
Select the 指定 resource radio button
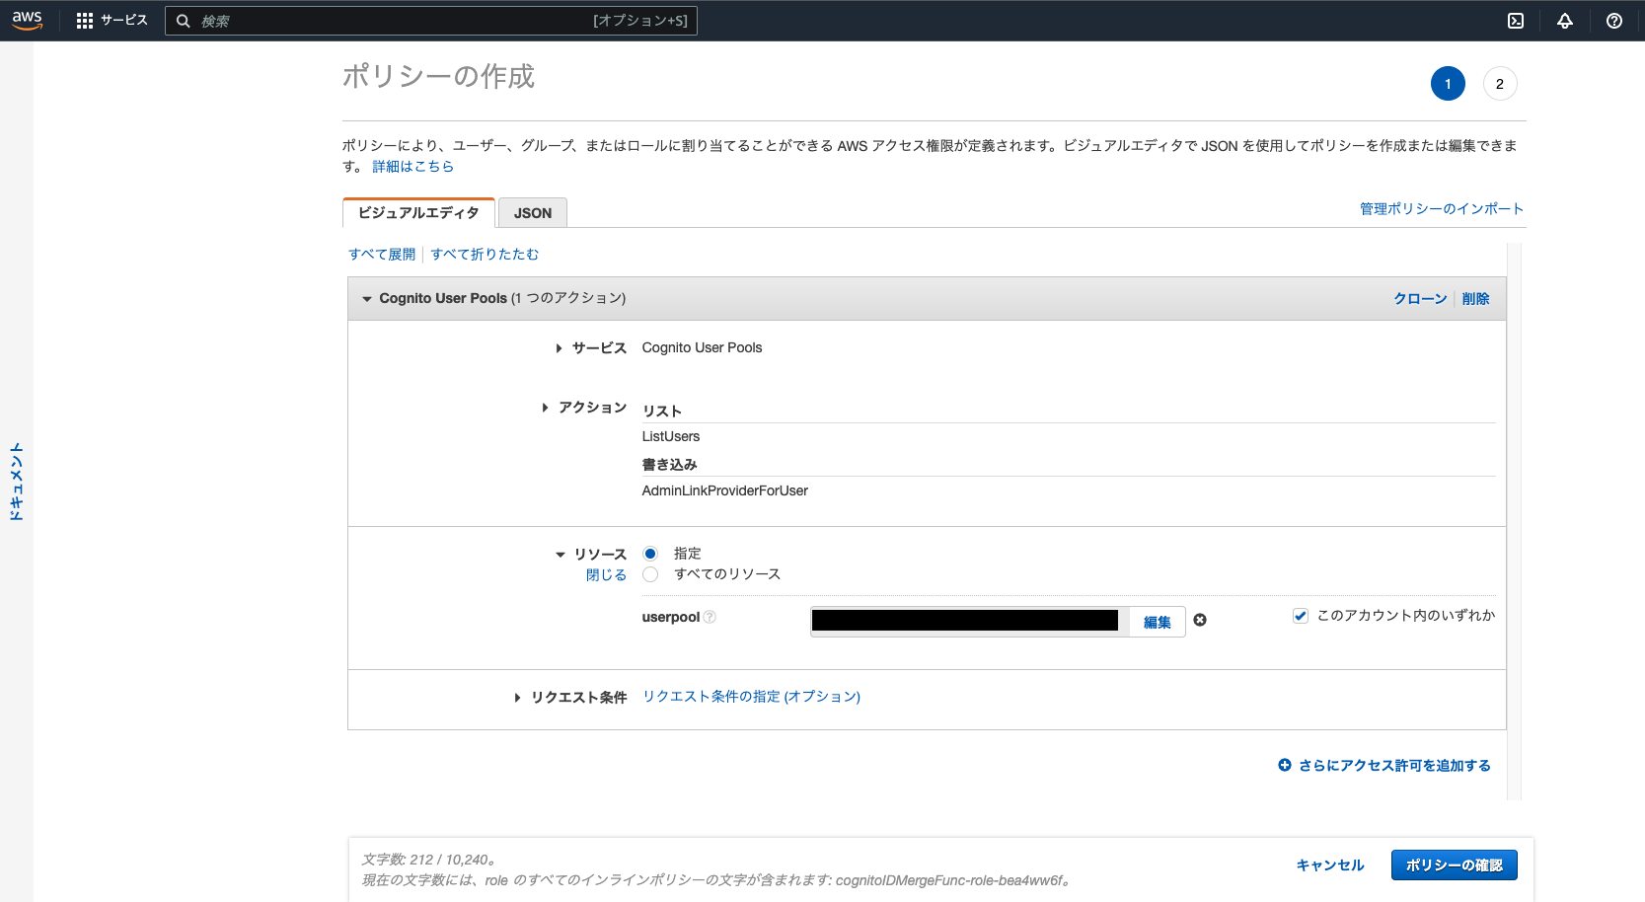[x=650, y=554]
